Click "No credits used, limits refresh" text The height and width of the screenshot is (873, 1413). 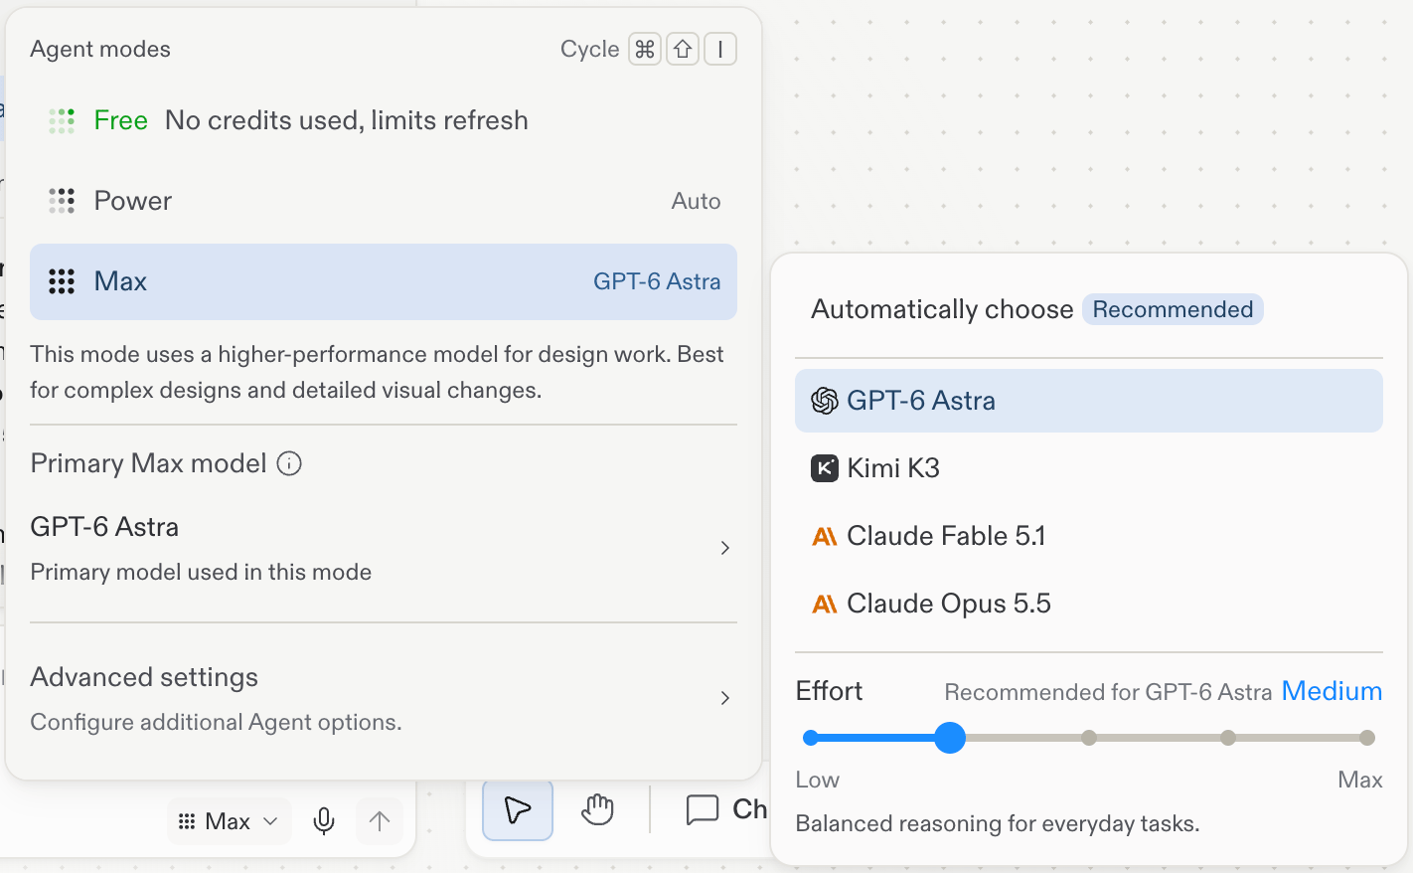[x=347, y=120]
